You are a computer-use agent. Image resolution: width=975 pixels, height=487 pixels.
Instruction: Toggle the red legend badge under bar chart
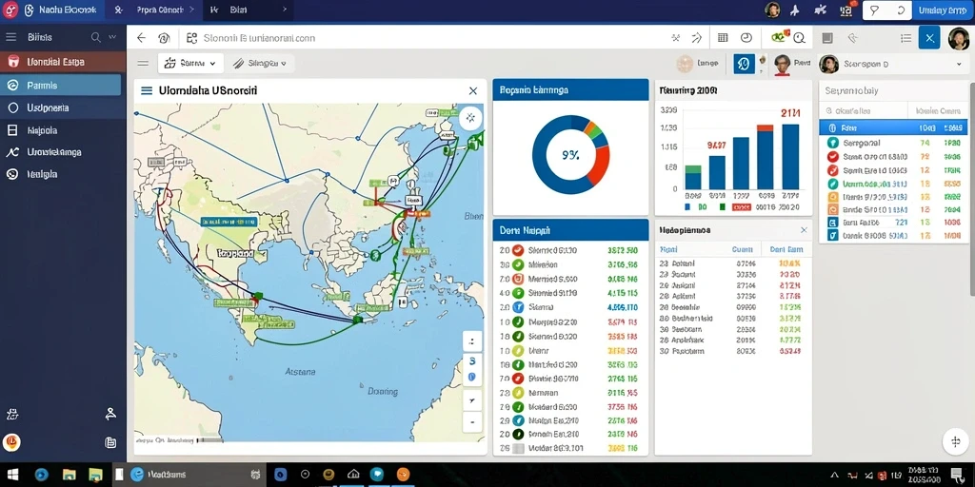741,206
